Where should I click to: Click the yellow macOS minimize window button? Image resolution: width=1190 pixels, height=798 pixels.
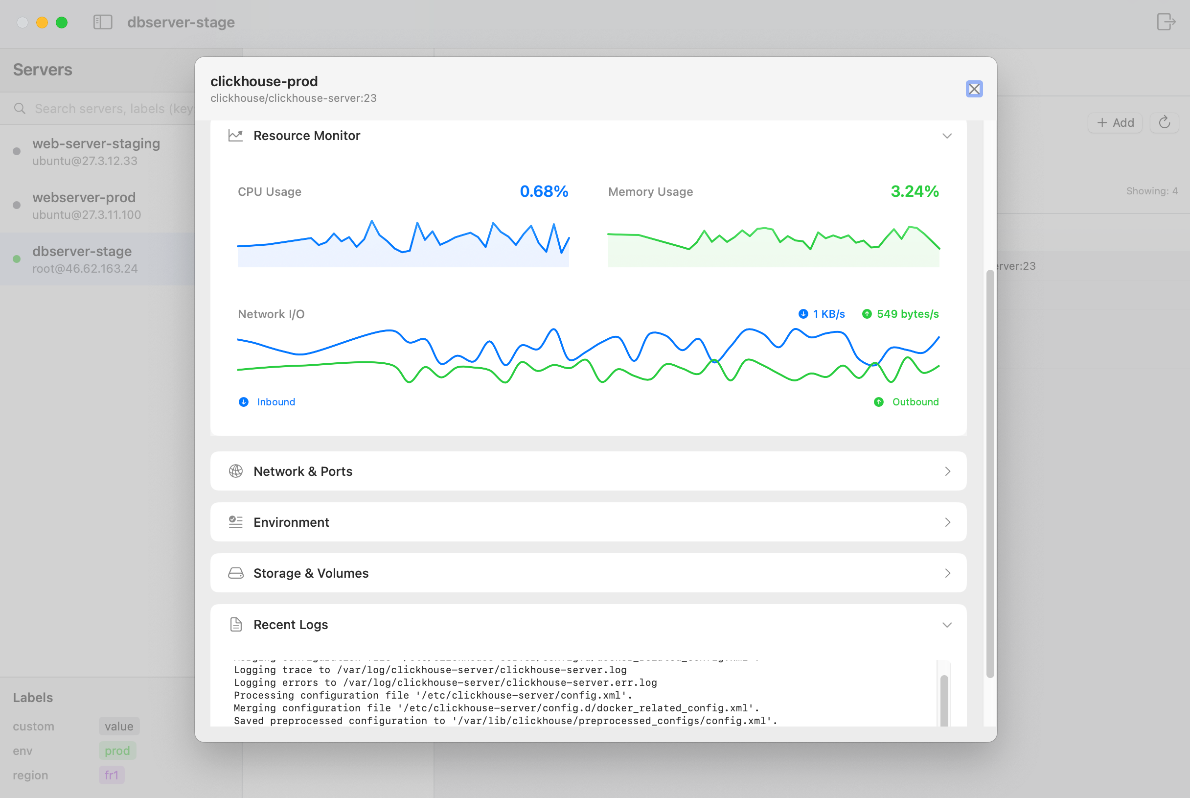coord(42,22)
